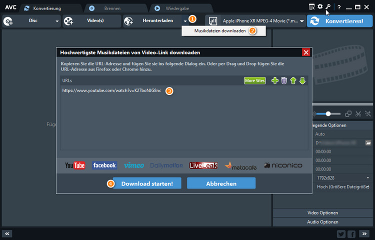Expand Video Optionen section
Screen dimensions: 375x240
pos(322,212)
